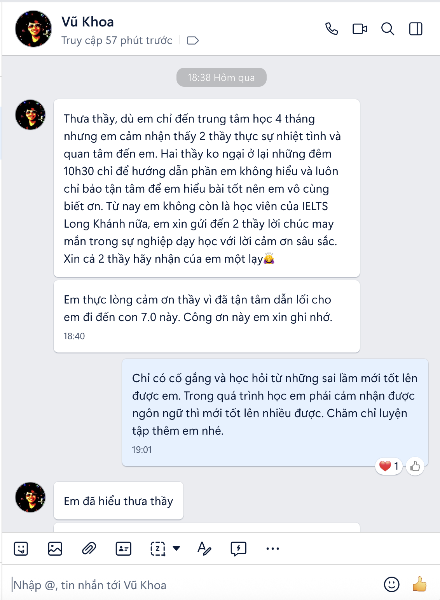The image size is (440, 600).
Task: Click the message input field for Vũ Khoa
Action: pos(194,585)
